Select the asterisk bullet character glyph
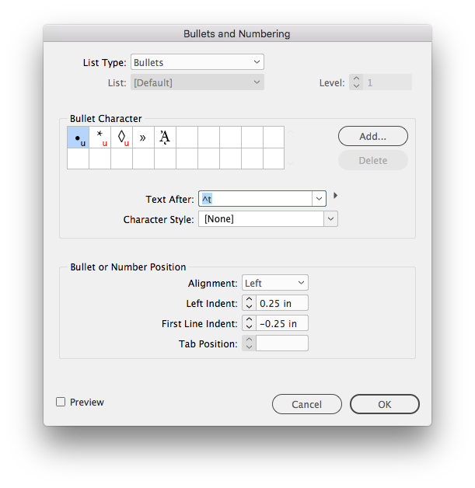This screenshot has height=488, width=475. [100, 138]
